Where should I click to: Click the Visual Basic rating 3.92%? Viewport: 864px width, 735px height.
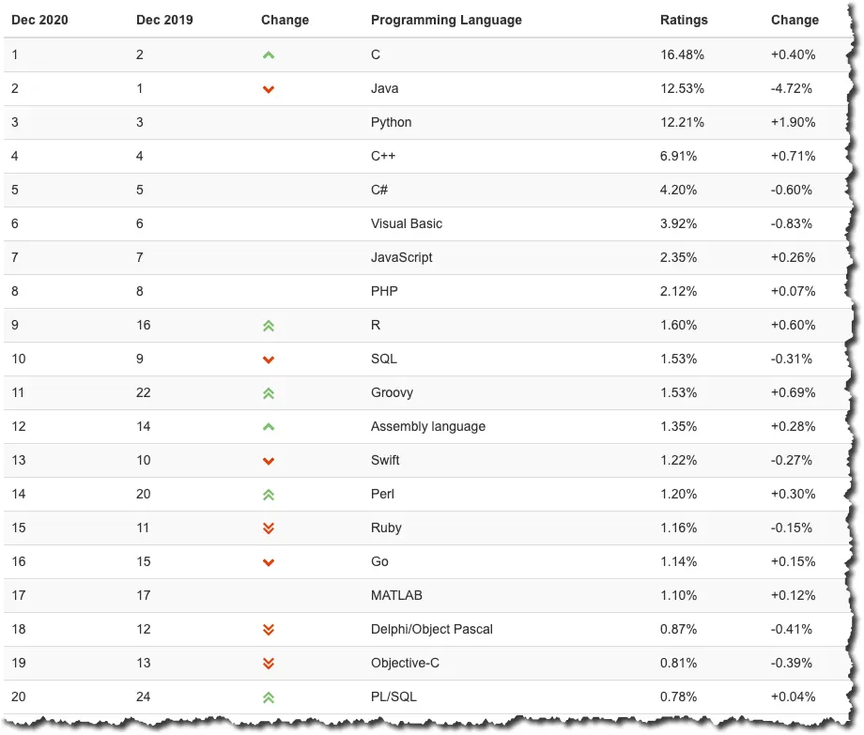[x=678, y=223]
